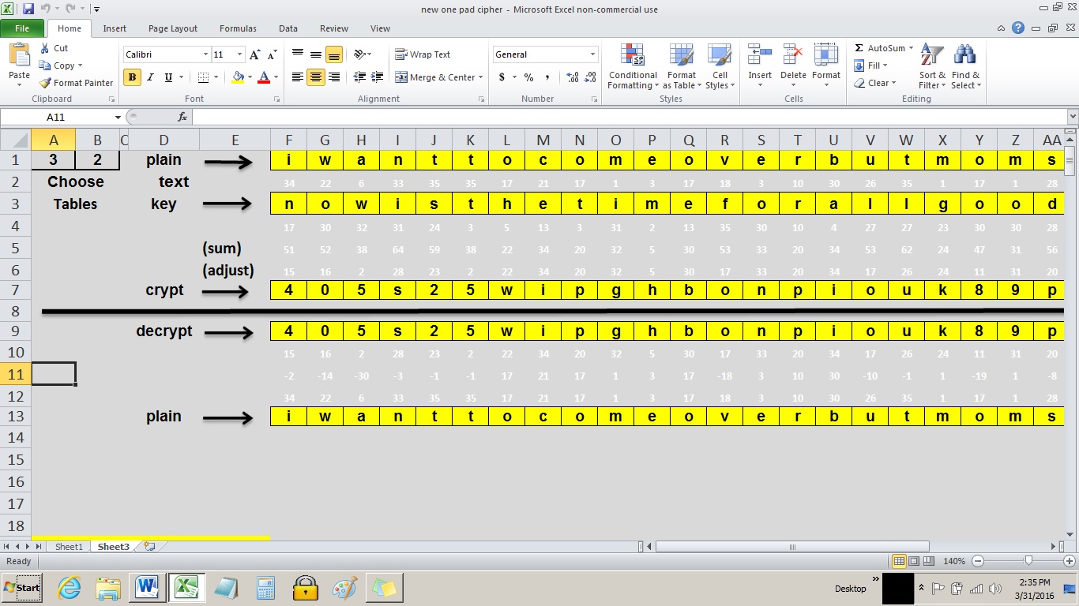Image resolution: width=1079 pixels, height=606 pixels.
Task: Click Increase Decimal icon
Action: 573,77
